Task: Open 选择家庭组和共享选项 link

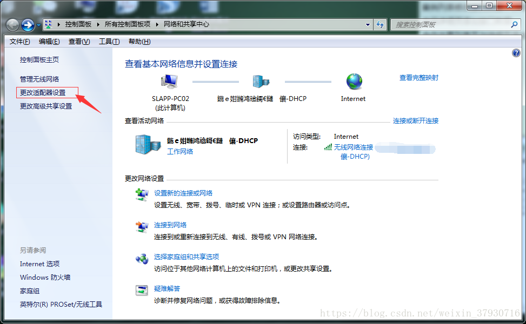Action: coord(187,256)
